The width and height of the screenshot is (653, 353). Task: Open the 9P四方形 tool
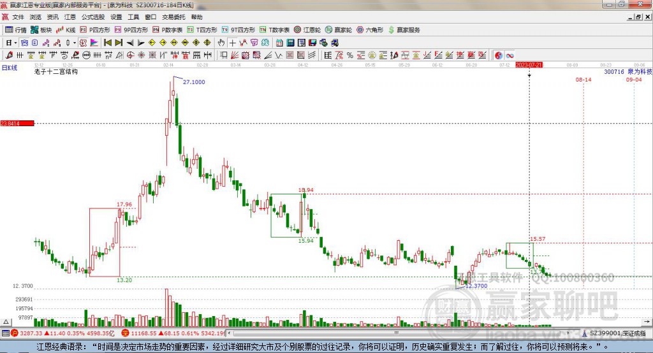[x=131, y=30]
